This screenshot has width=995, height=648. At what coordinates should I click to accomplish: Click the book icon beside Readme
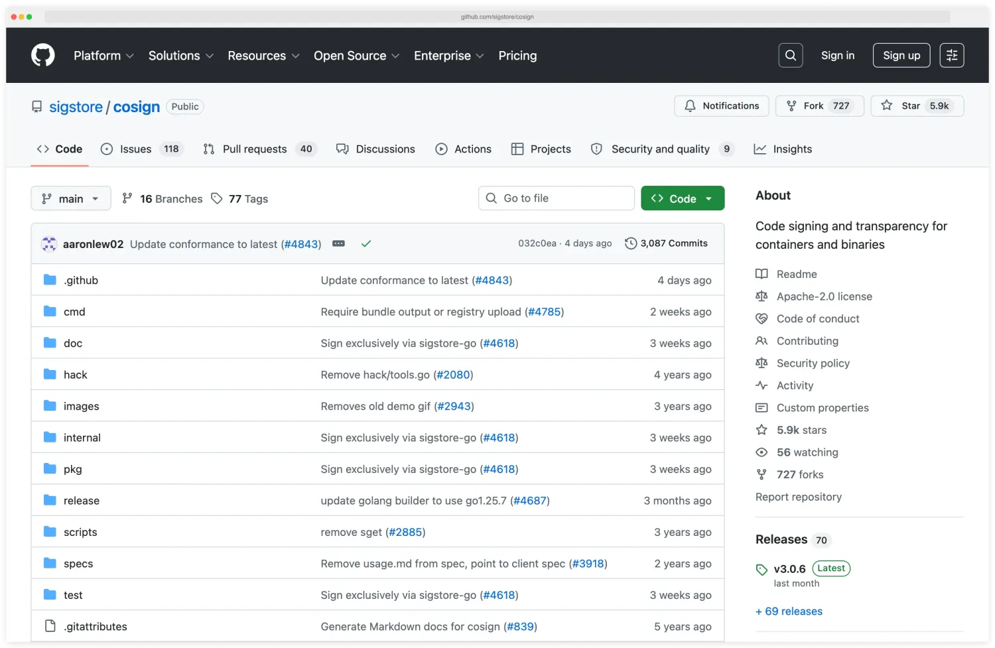click(762, 274)
